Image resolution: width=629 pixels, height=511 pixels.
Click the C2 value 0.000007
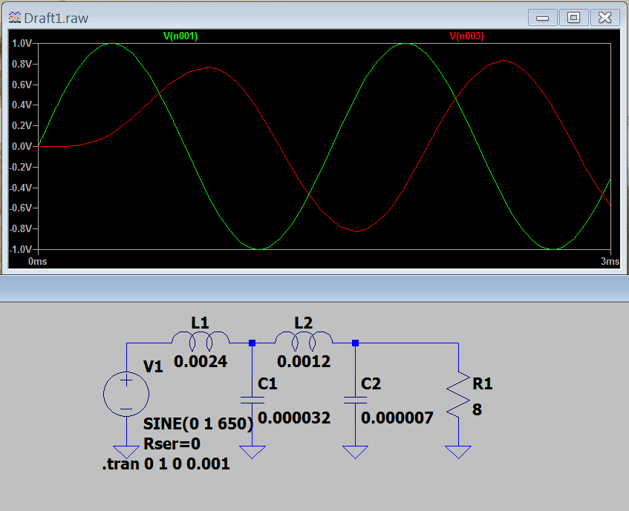coord(397,418)
